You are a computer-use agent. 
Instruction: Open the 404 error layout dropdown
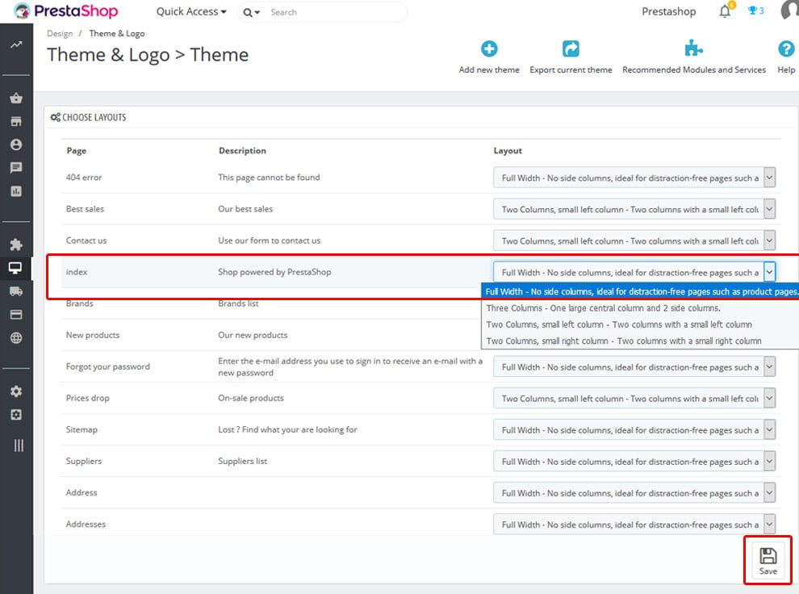[634, 178]
